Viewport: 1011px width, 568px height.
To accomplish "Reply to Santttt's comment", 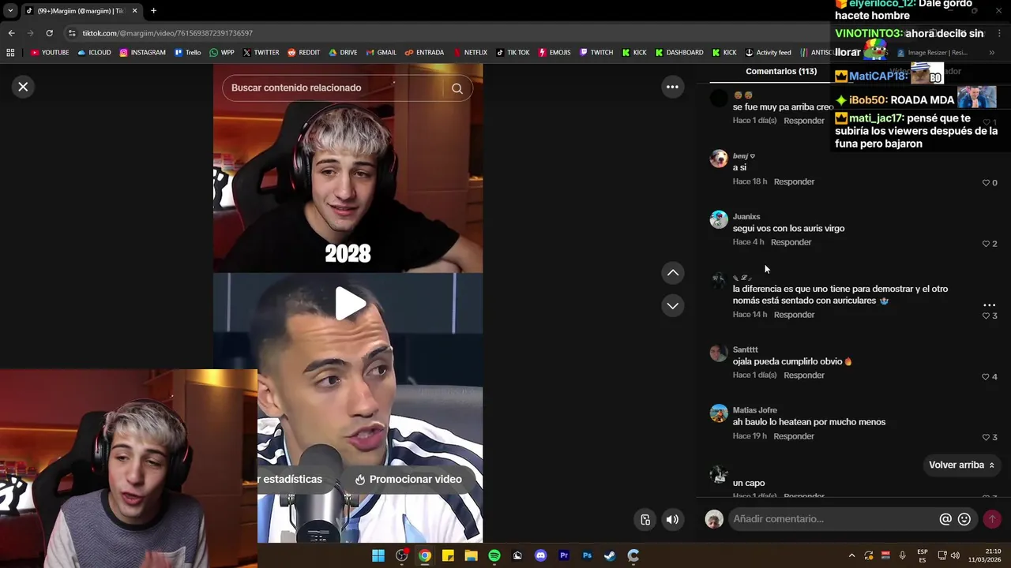I will tap(804, 376).
